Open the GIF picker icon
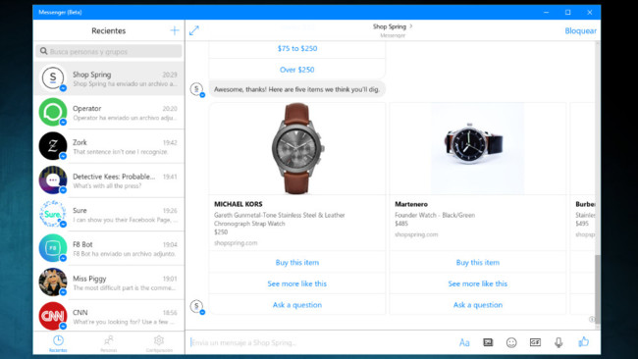Screen dimensions: 638x359 [x=535, y=342]
